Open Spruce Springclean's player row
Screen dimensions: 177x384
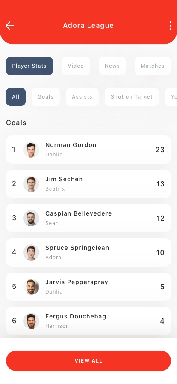[x=88, y=252]
